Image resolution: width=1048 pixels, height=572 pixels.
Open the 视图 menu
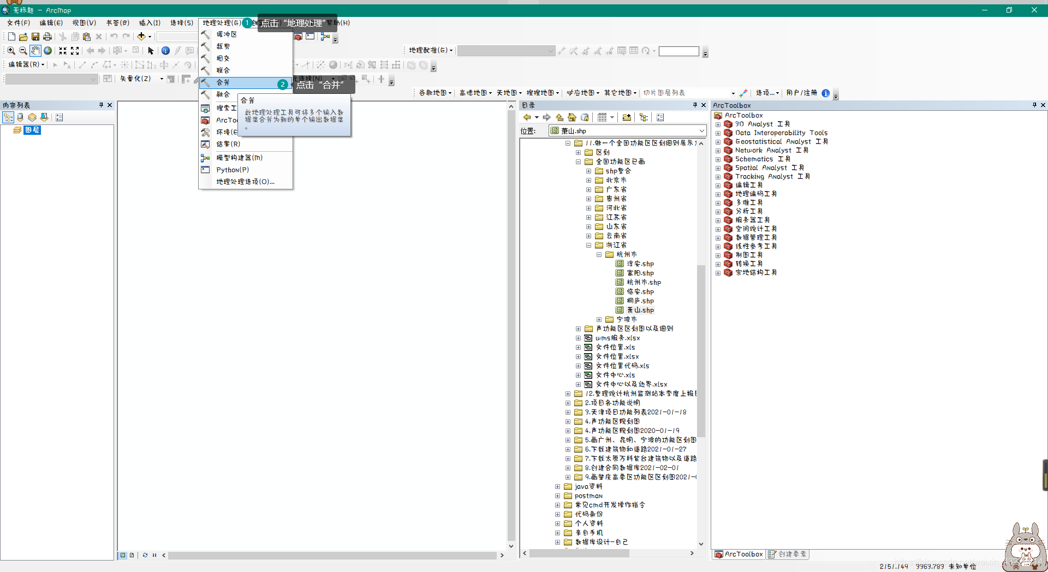(x=84, y=23)
